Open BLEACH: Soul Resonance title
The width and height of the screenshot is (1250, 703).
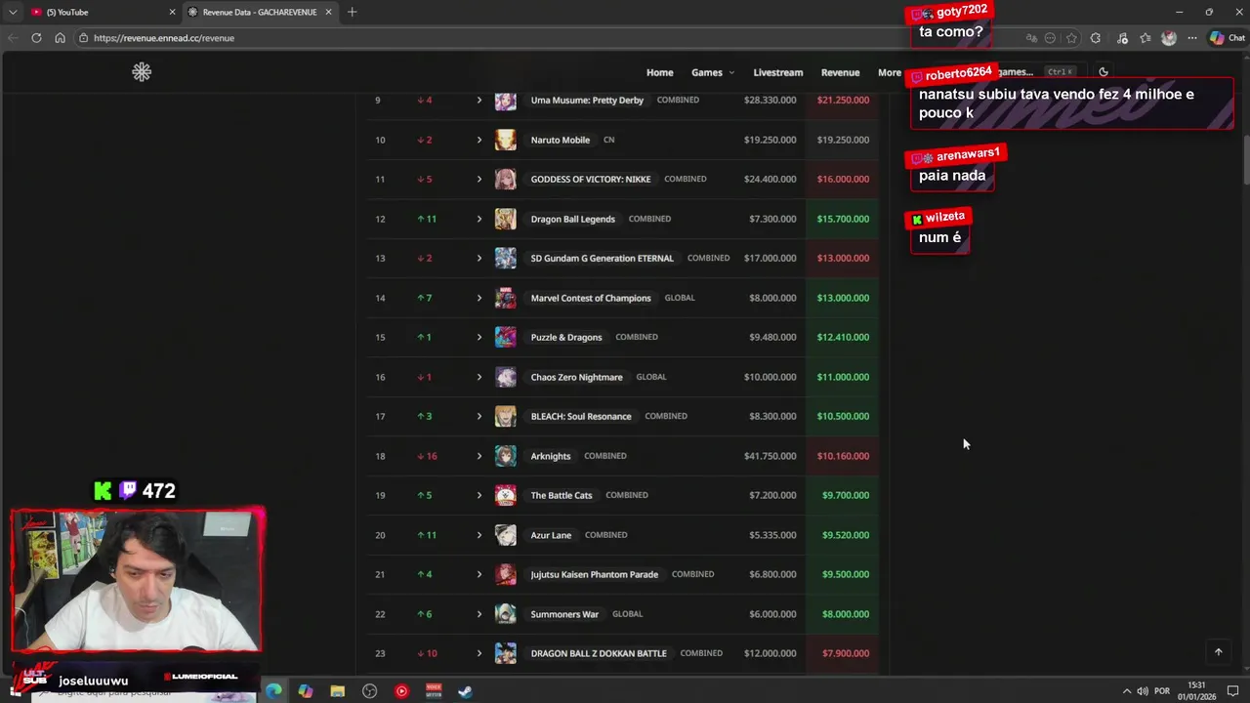[581, 417]
